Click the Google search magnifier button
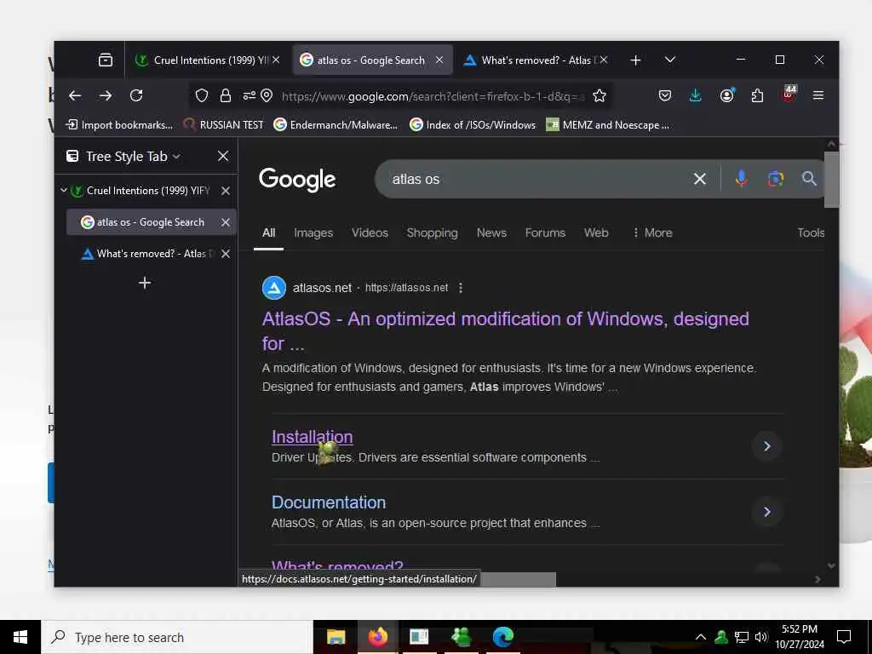Screen dimensions: 872x654 (809, 179)
